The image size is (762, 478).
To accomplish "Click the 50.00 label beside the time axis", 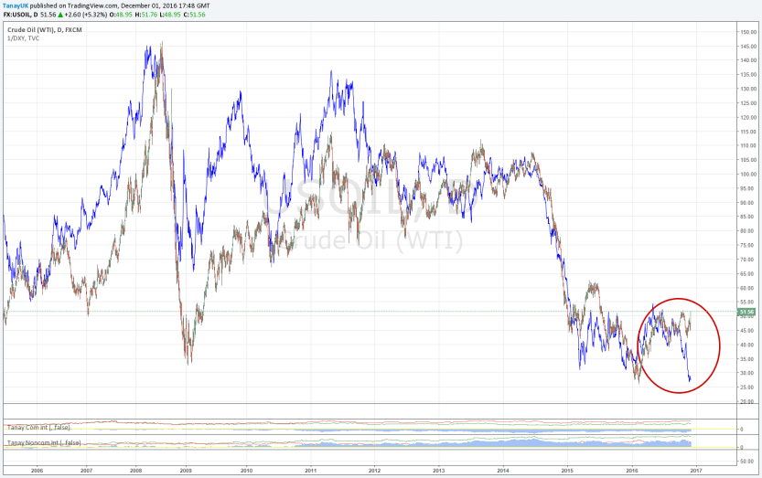I will pos(746,462).
